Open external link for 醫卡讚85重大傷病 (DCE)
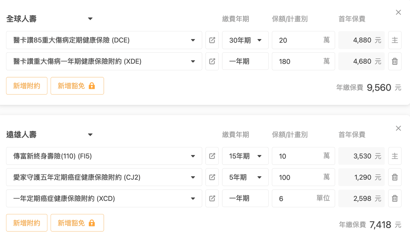This screenshot has width=410, height=240. [x=212, y=40]
